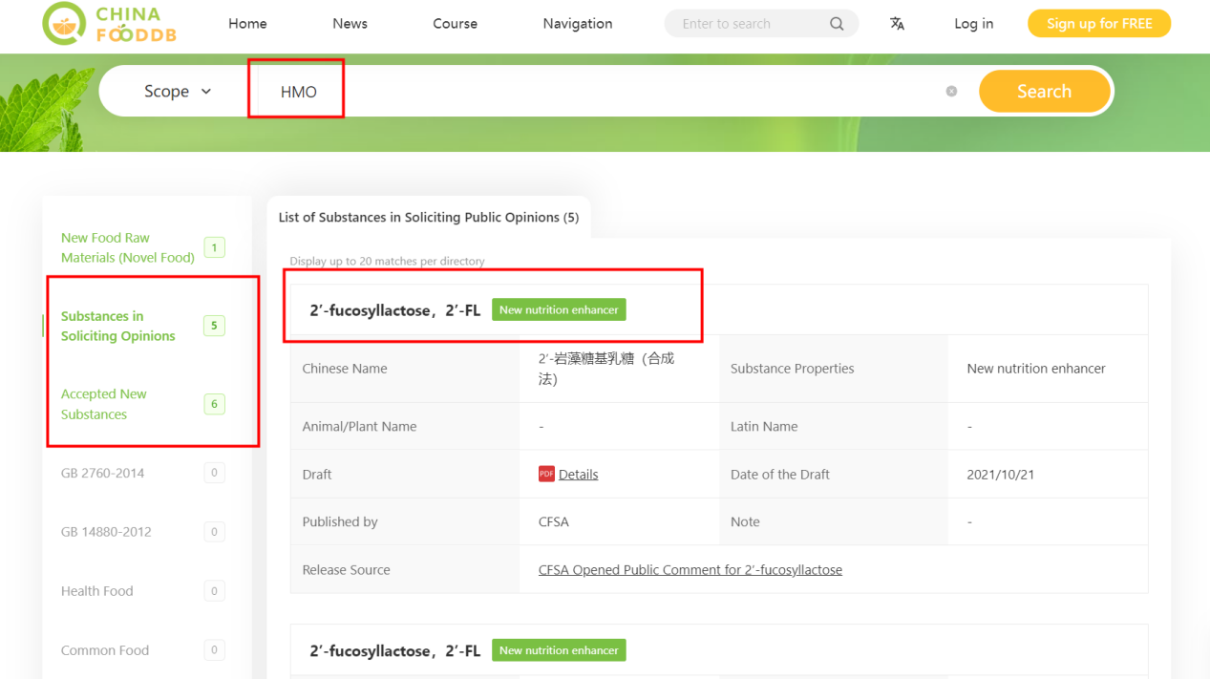
Task: Open the draft Details link
Action: pos(578,474)
